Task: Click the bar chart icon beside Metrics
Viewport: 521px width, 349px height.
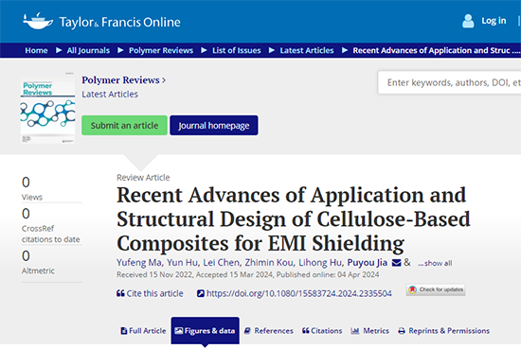Action: click(355, 331)
